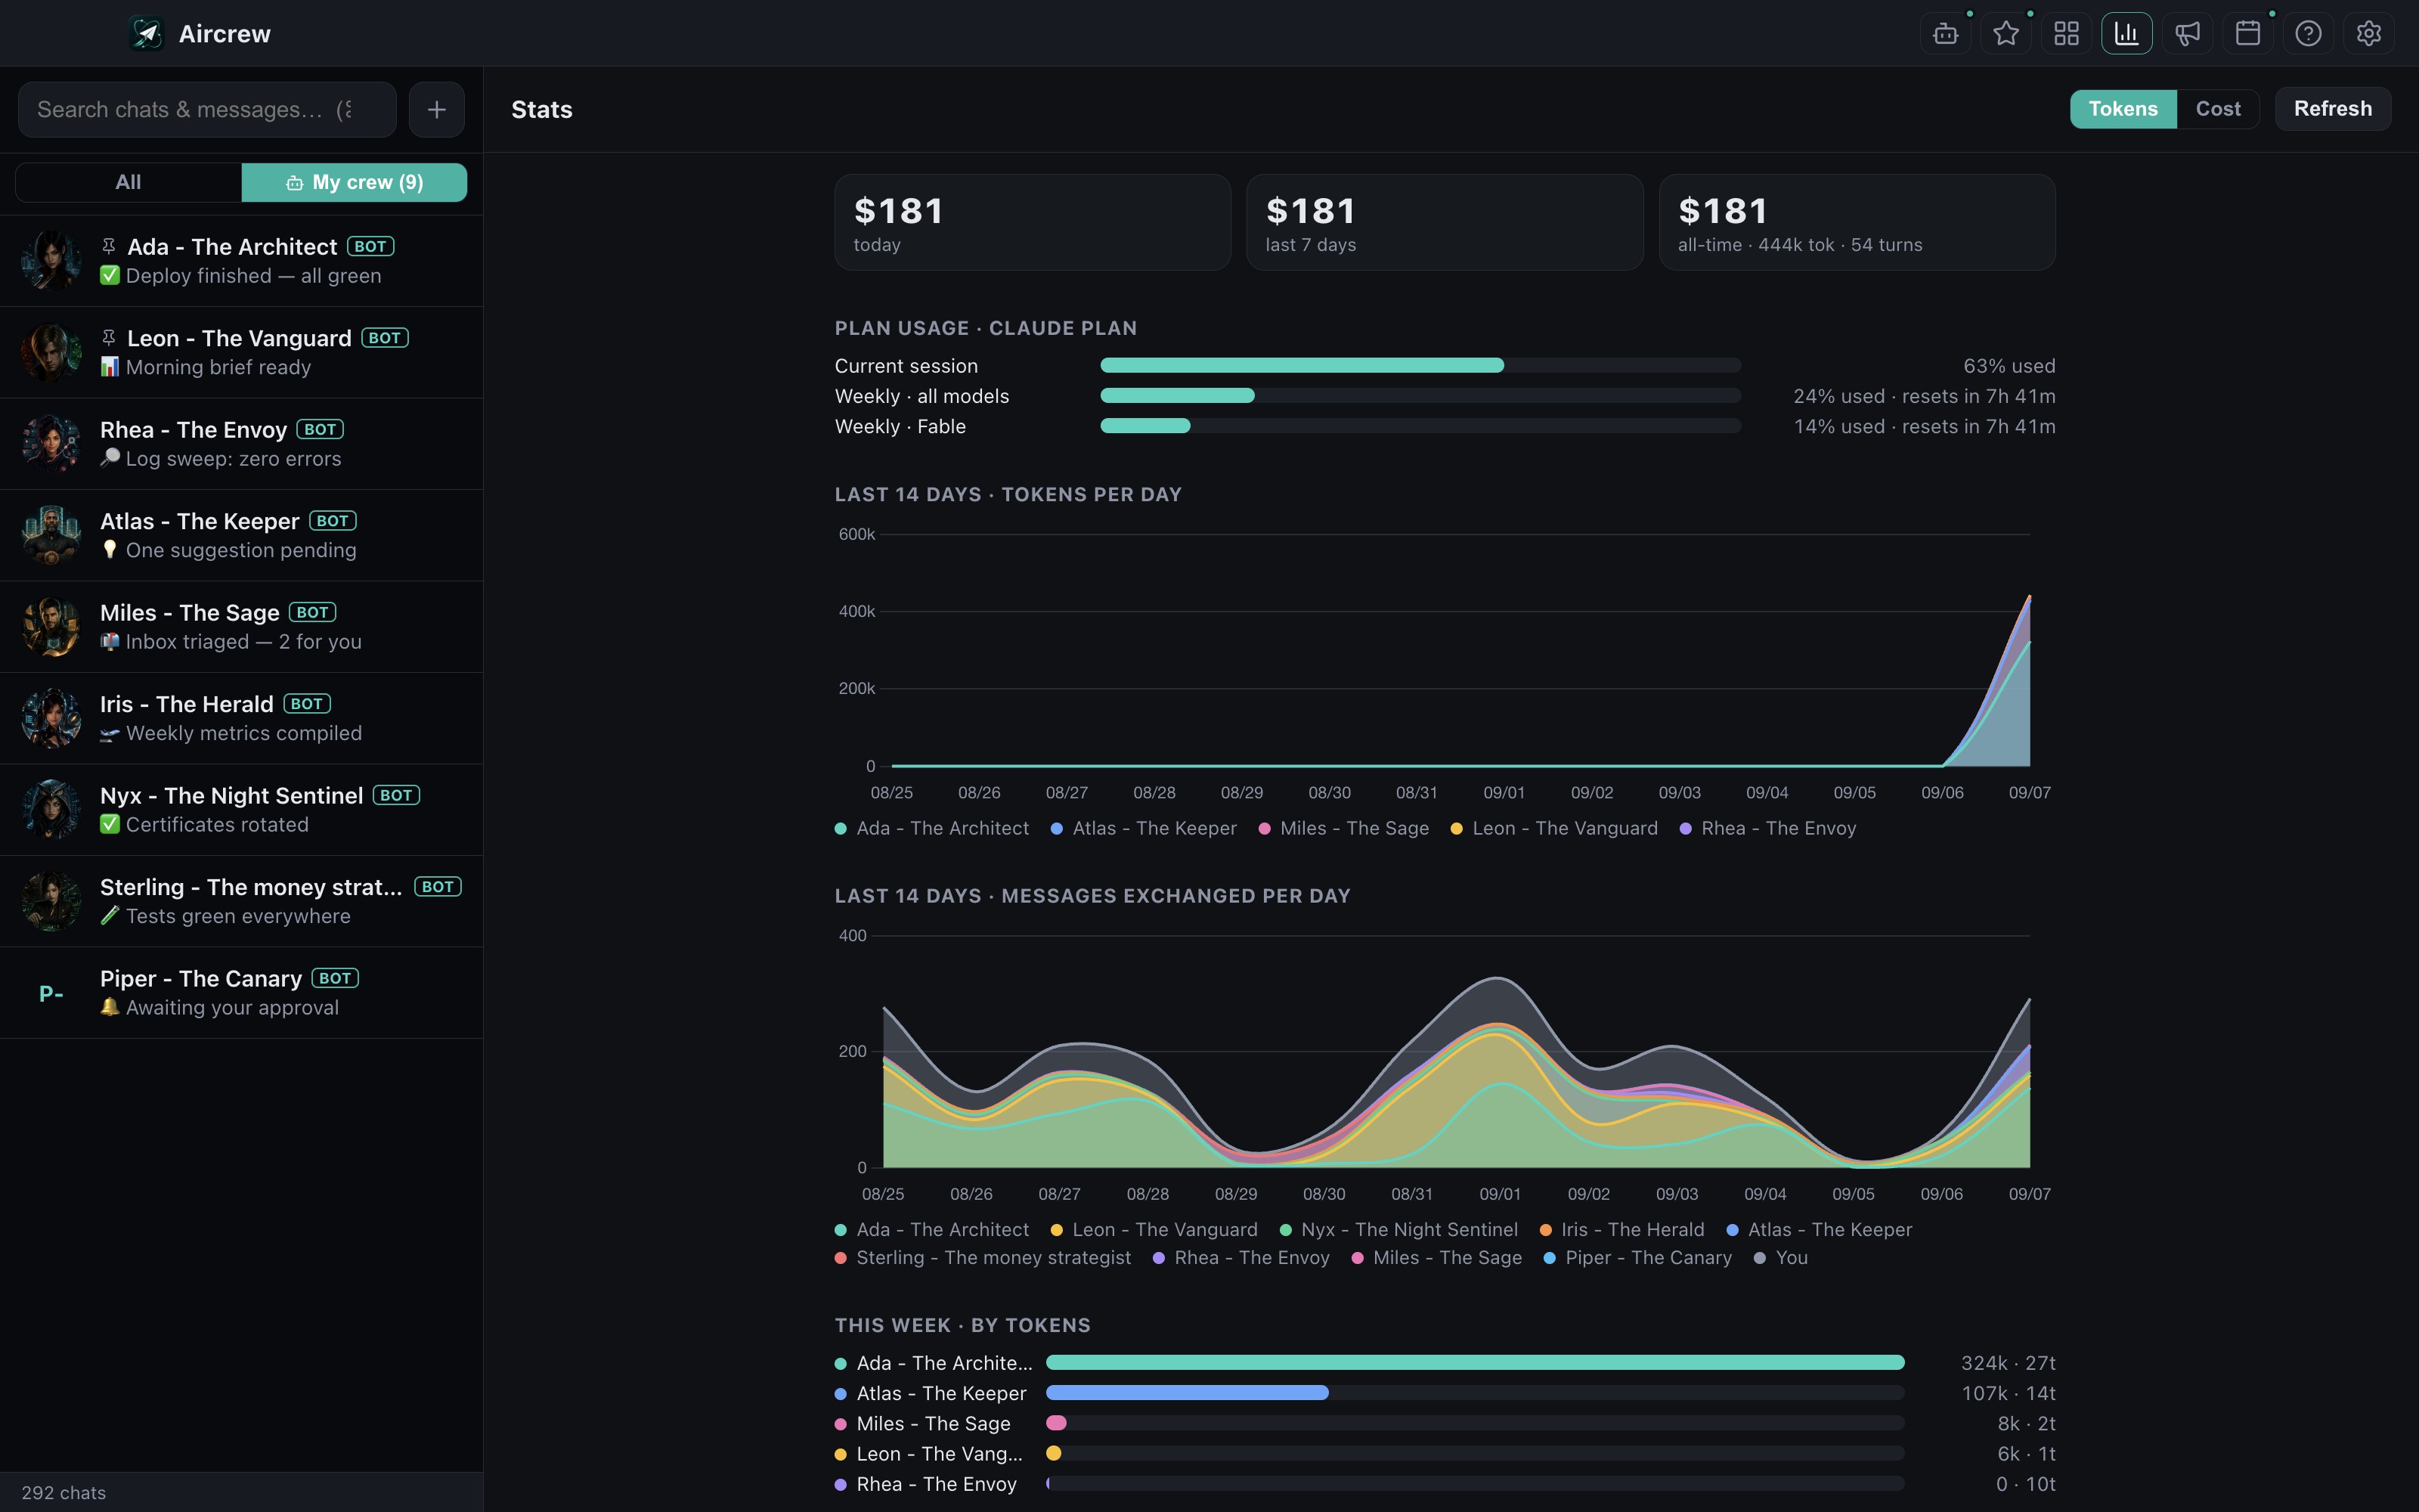Toggle Iris - The Herald messages legend entry
This screenshot has width=2419, height=1512.
pyautogui.click(x=1621, y=1229)
